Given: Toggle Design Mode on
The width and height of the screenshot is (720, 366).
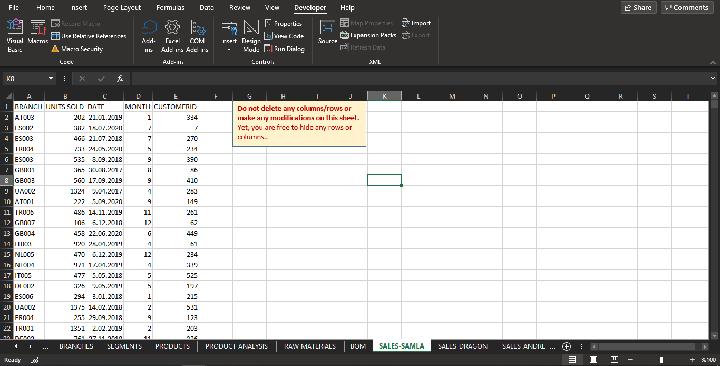Looking at the screenshot, I should click(251, 35).
